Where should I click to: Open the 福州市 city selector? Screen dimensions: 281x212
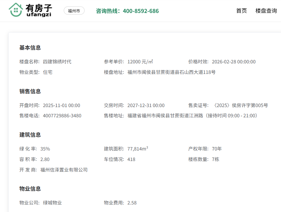click(74, 11)
